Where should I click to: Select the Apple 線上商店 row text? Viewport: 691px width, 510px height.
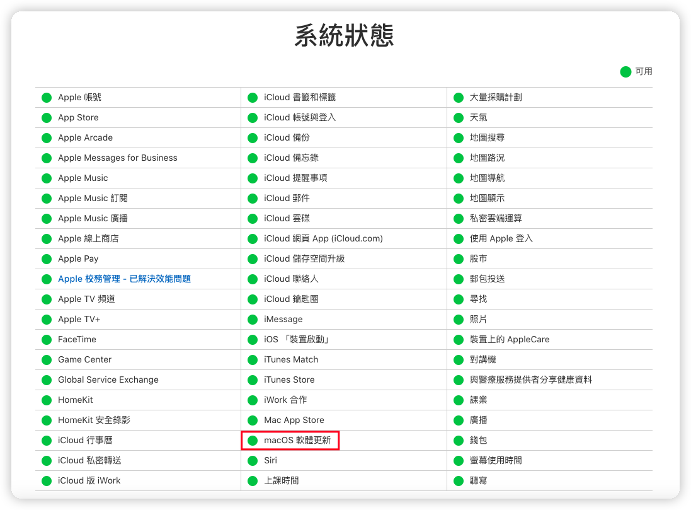click(x=89, y=239)
